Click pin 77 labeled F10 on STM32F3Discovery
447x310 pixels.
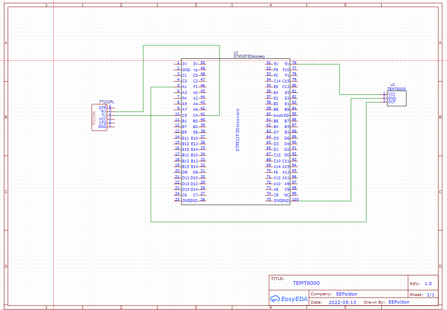[294, 70]
